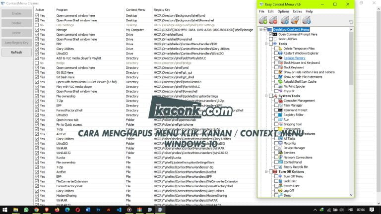
Task: Open WhatsApp from the taskbar
Action: (x=26, y=210)
